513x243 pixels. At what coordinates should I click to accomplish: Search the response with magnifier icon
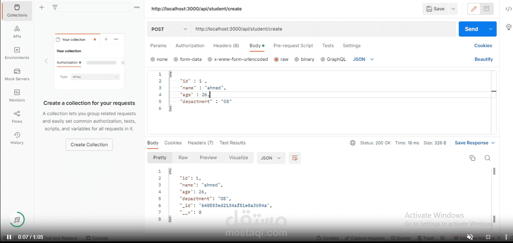pos(487,158)
